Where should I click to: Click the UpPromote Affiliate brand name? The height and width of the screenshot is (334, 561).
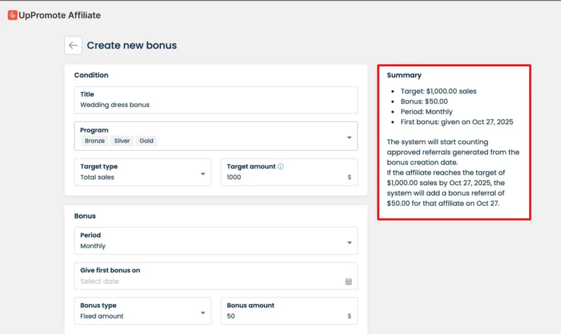tap(60, 15)
